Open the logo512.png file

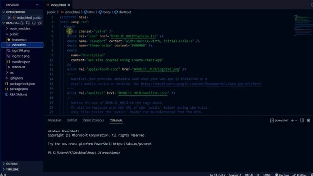point(21,56)
